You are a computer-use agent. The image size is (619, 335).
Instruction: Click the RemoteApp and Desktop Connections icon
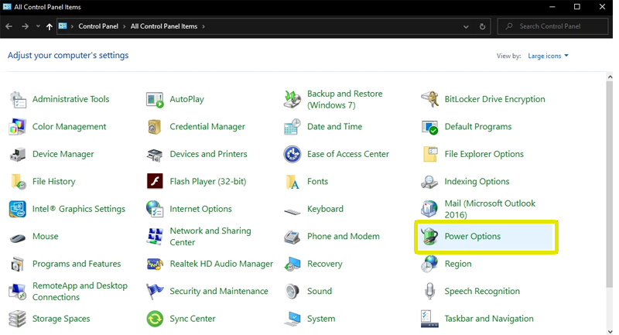[x=18, y=291]
